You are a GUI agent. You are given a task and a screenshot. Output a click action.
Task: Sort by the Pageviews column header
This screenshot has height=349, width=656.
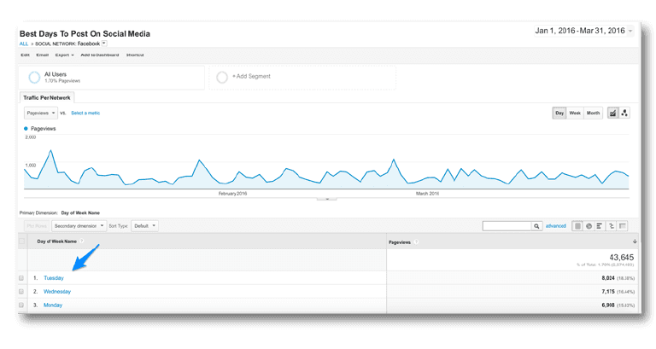[x=400, y=242]
